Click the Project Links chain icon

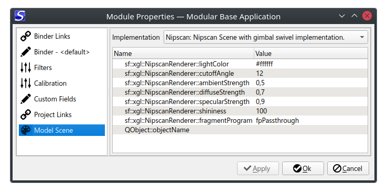point(26,114)
